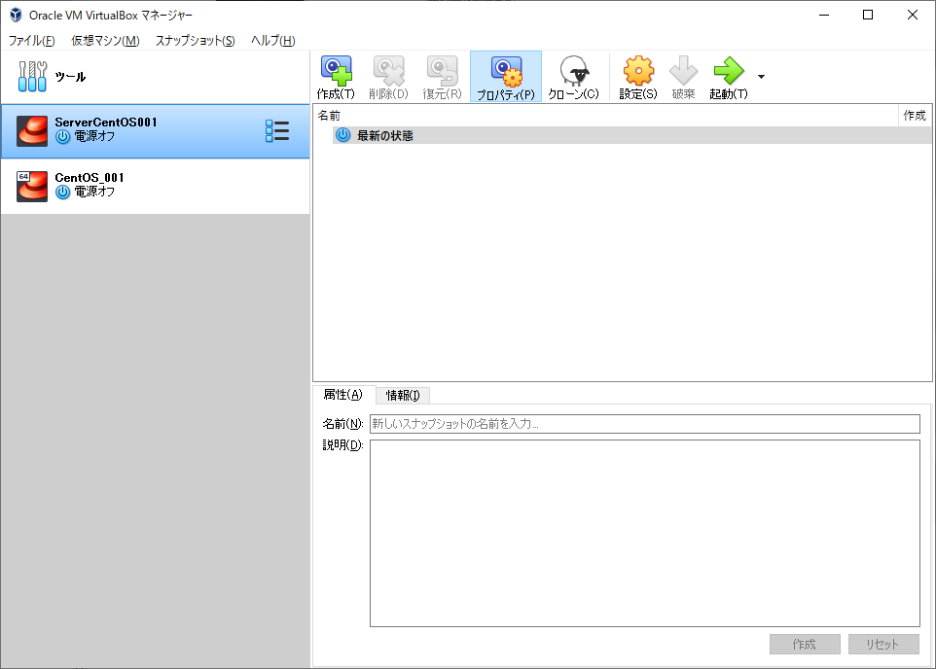Click the 作成 button at bottom
Screen dimensions: 936x669
[805, 644]
